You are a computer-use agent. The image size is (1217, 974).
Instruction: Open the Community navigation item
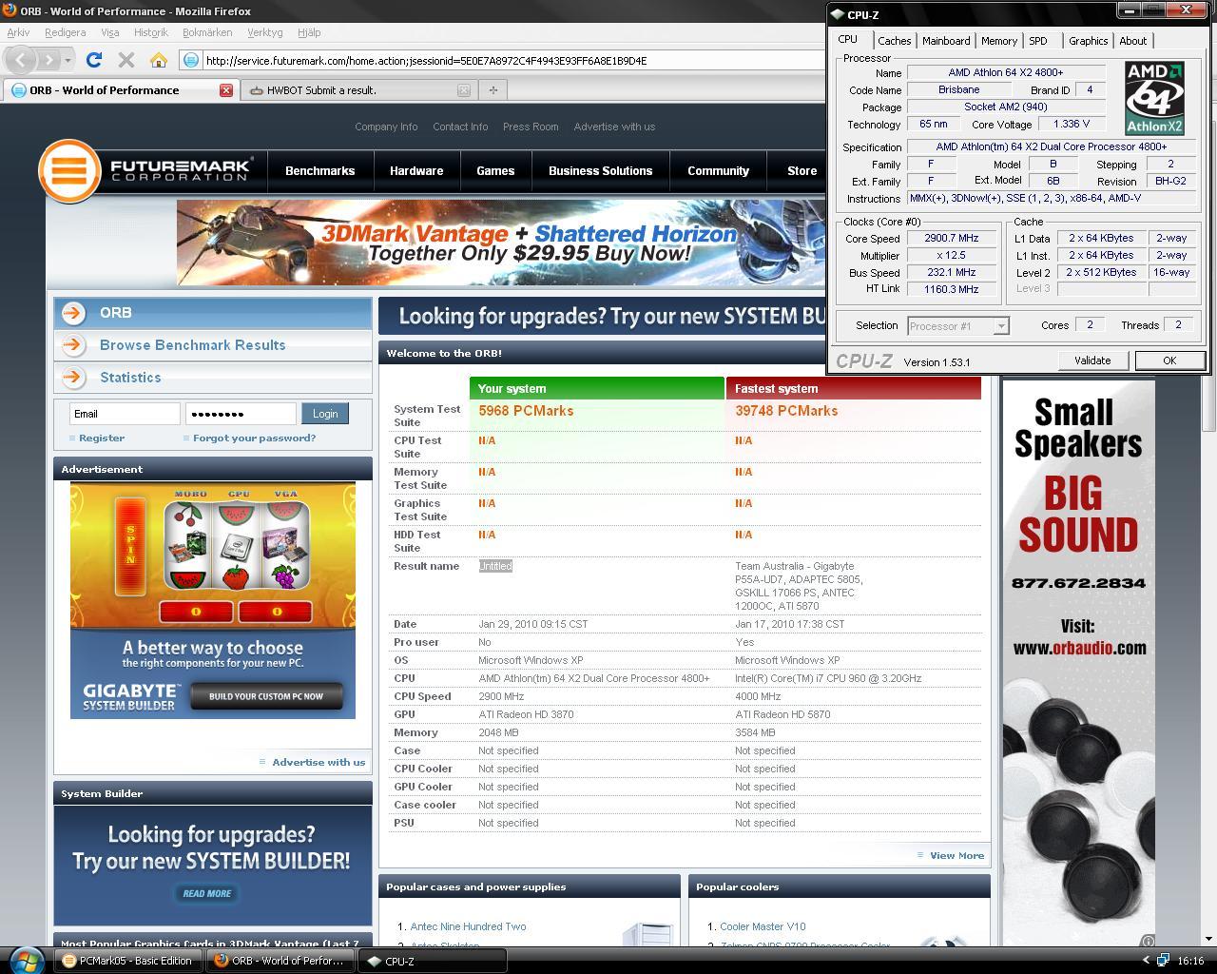pyautogui.click(x=718, y=171)
